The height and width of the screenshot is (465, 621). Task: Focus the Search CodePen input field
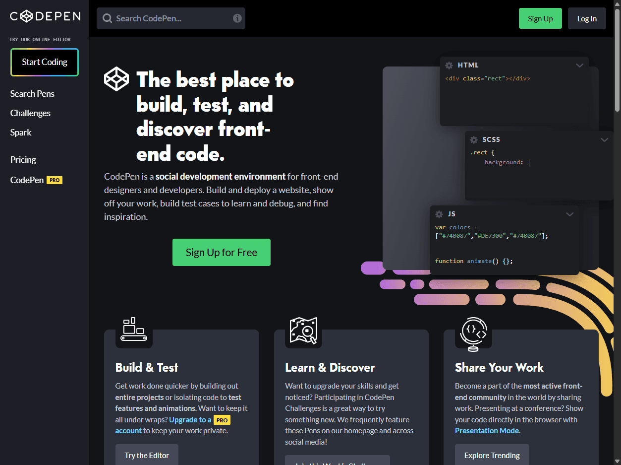pyautogui.click(x=171, y=18)
